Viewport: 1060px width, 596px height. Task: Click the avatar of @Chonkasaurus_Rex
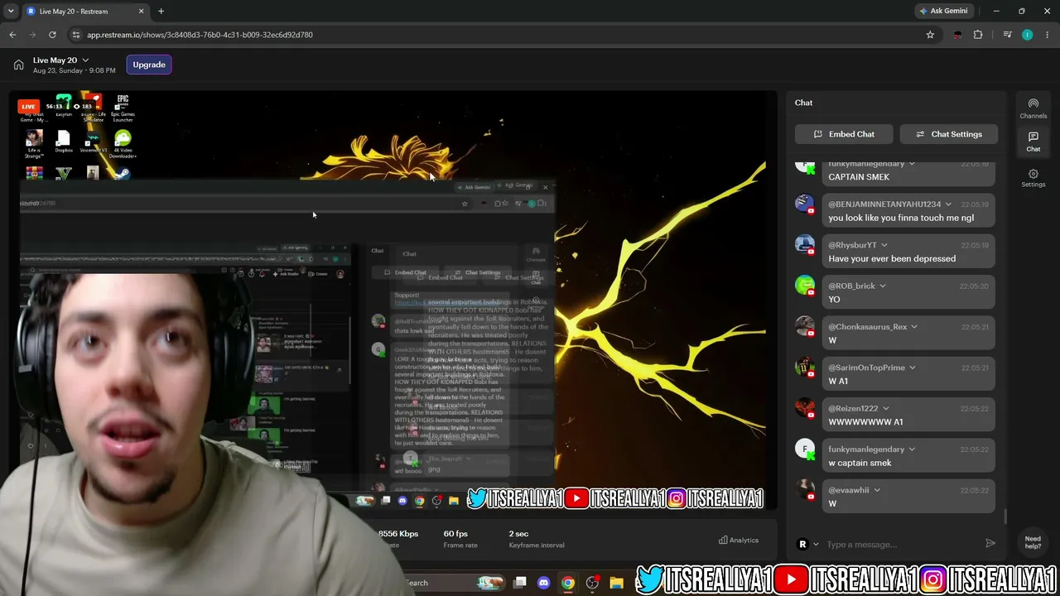[805, 326]
